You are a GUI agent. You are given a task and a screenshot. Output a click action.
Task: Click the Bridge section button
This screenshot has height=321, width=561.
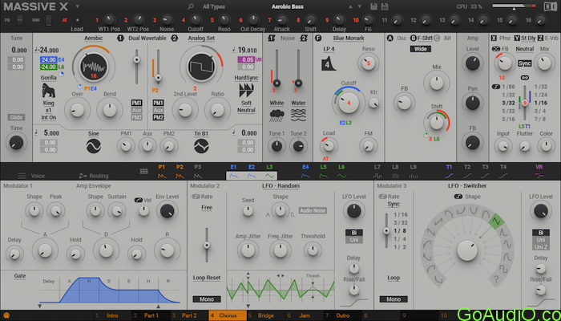[x=266, y=315]
